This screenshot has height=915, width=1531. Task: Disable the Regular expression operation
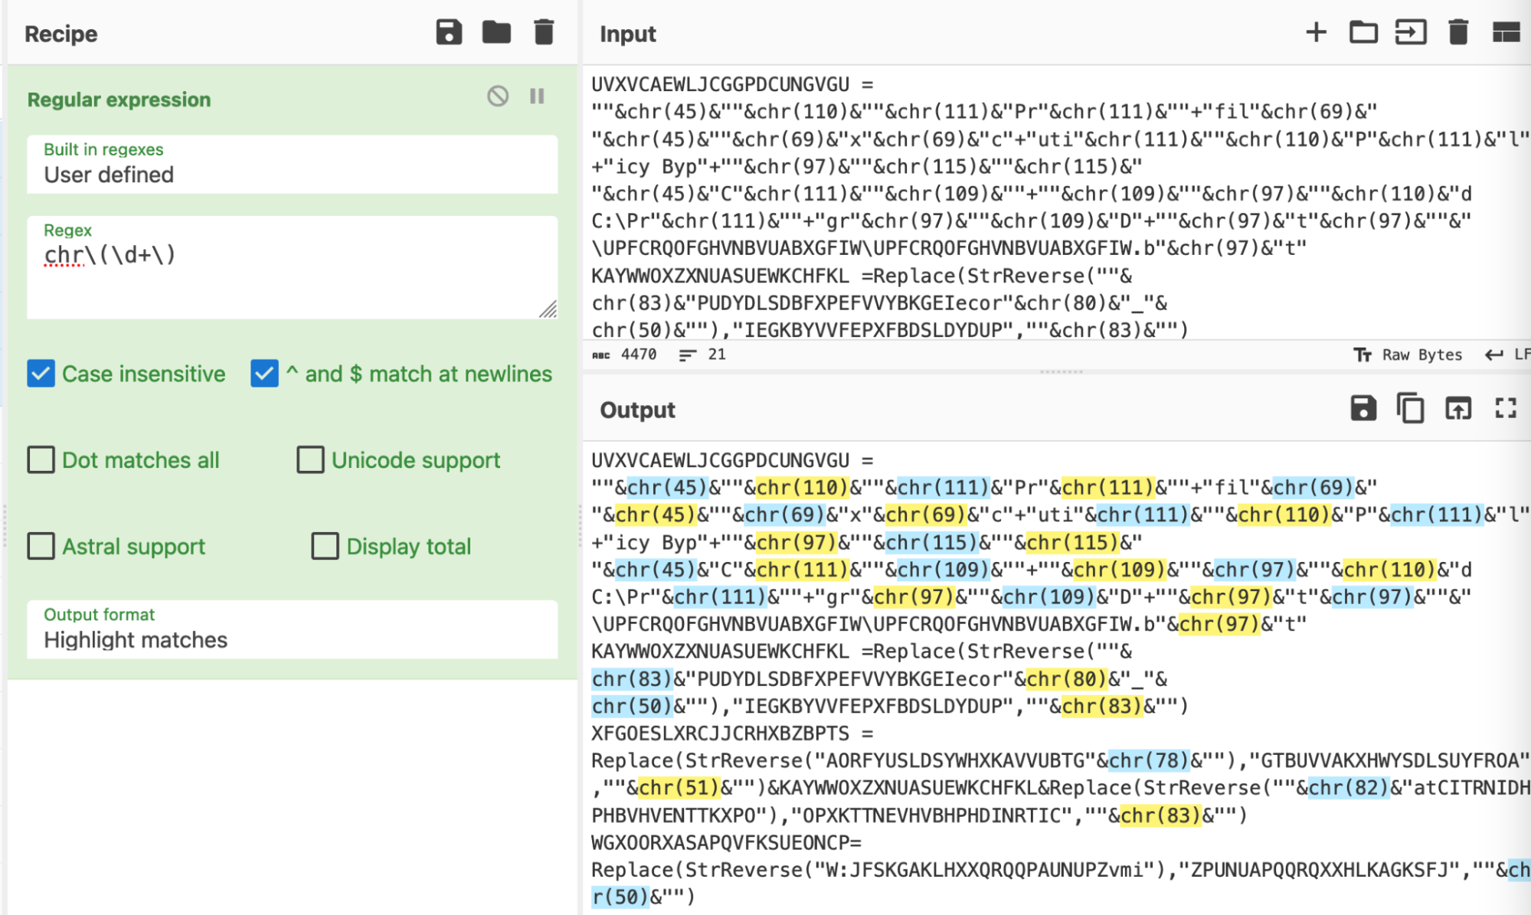499,96
